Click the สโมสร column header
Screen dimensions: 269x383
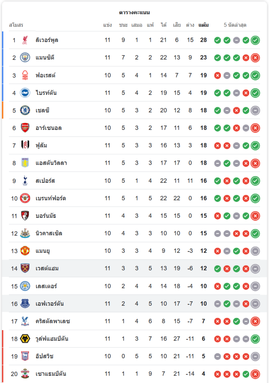pos(16,25)
